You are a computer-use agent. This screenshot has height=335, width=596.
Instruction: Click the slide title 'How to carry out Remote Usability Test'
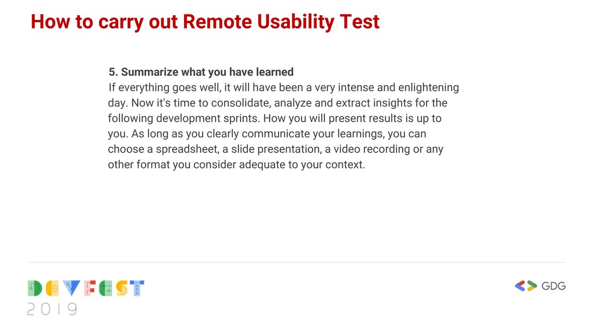205,22
